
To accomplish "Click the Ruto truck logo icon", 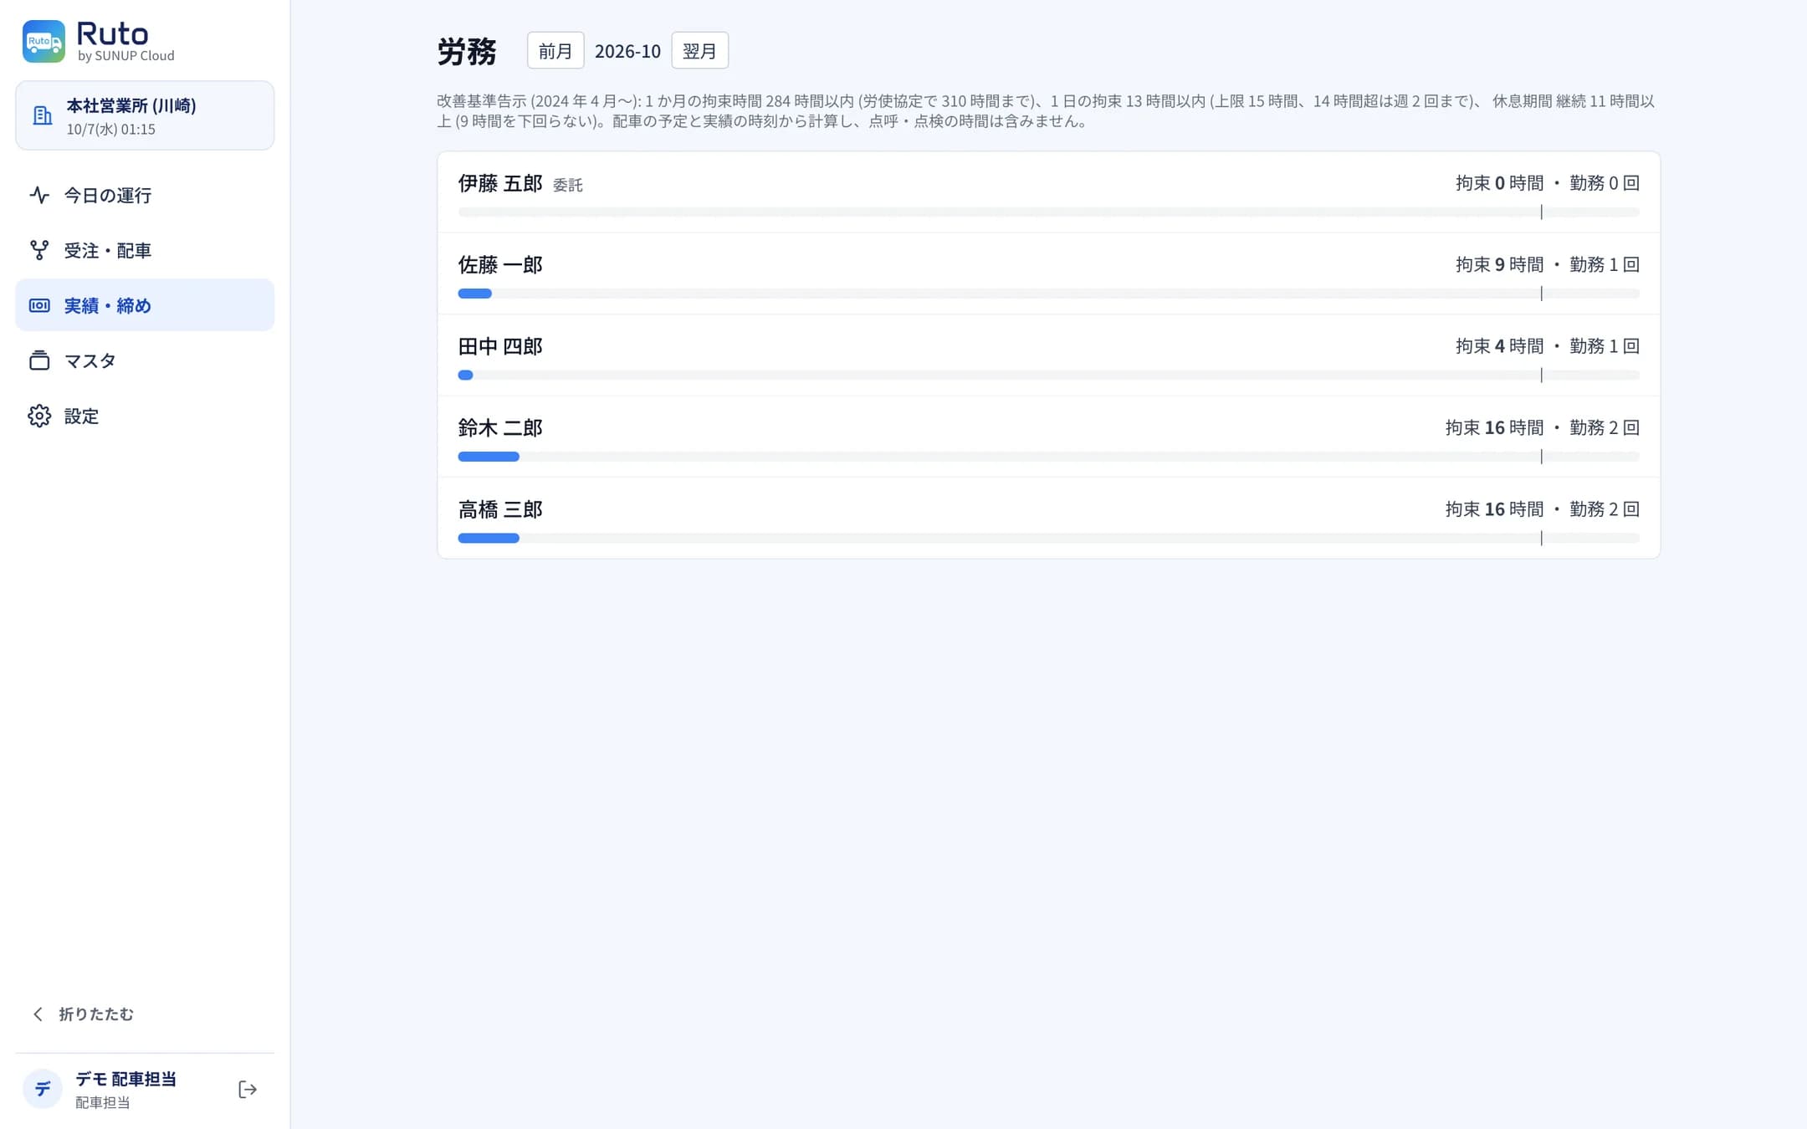I will coord(44,41).
